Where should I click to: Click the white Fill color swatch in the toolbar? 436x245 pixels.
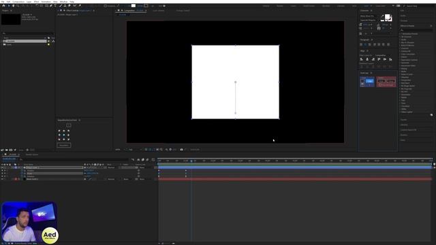[x=134, y=5]
